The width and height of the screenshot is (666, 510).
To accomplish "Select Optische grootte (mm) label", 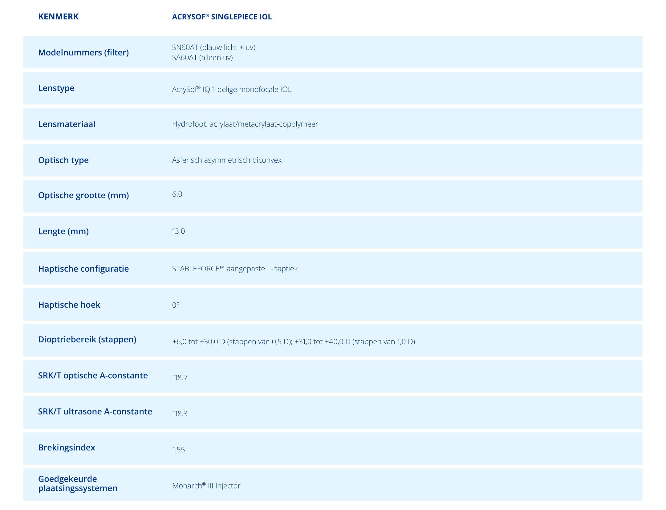I will (x=83, y=196).
